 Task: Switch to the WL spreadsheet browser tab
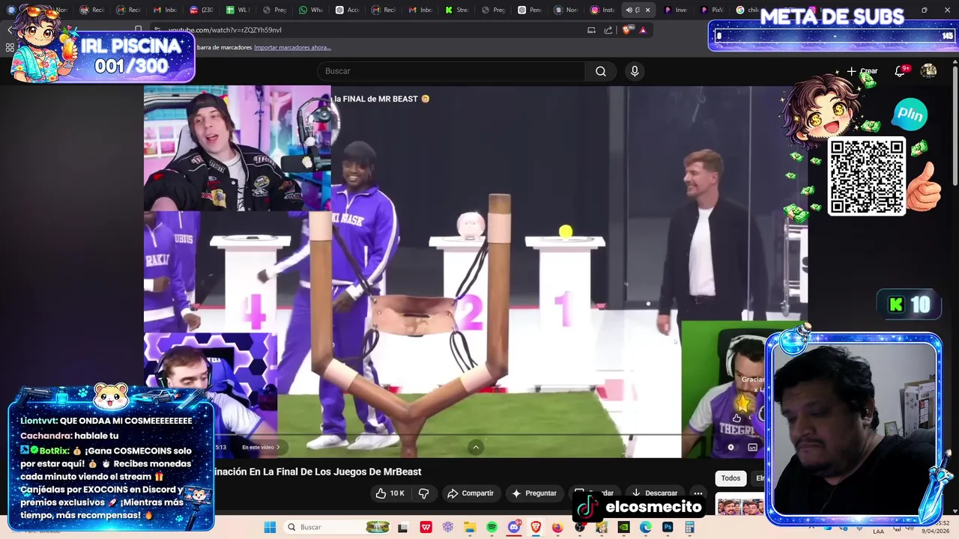[x=238, y=10]
